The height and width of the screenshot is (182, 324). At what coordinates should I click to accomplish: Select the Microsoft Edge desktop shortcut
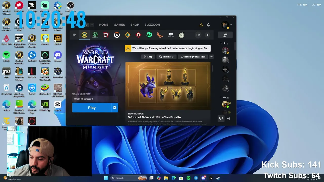click(32, 107)
